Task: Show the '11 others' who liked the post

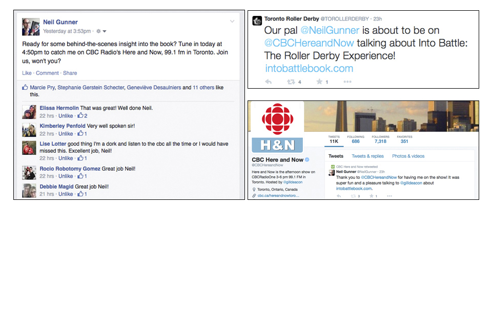Action: click(203, 87)
